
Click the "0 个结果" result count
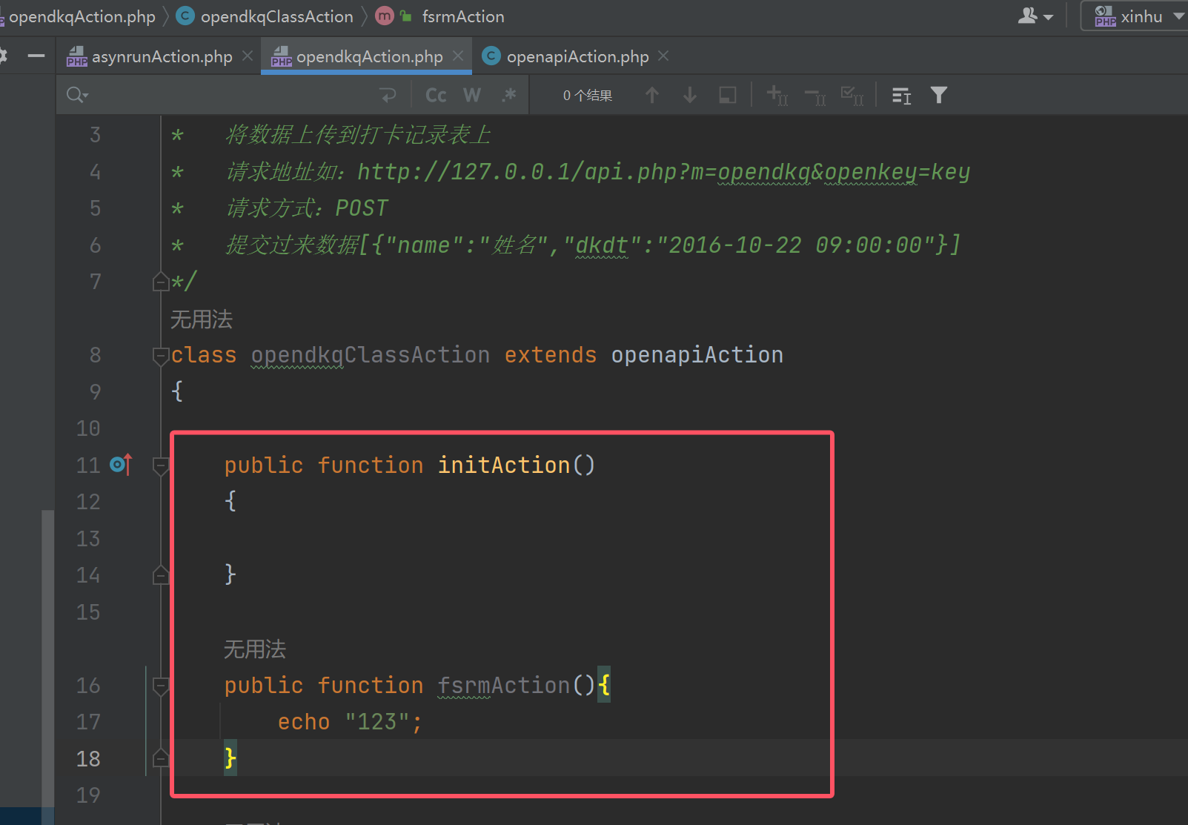click(588, 95)
